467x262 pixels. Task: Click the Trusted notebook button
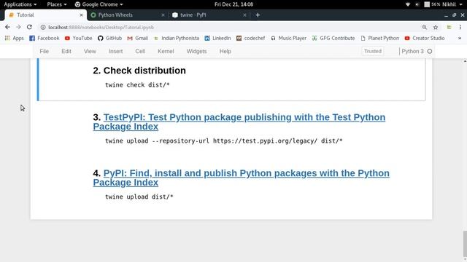[373, 51]
